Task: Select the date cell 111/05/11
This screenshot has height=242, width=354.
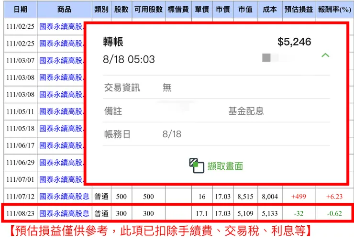Action: 20,111
